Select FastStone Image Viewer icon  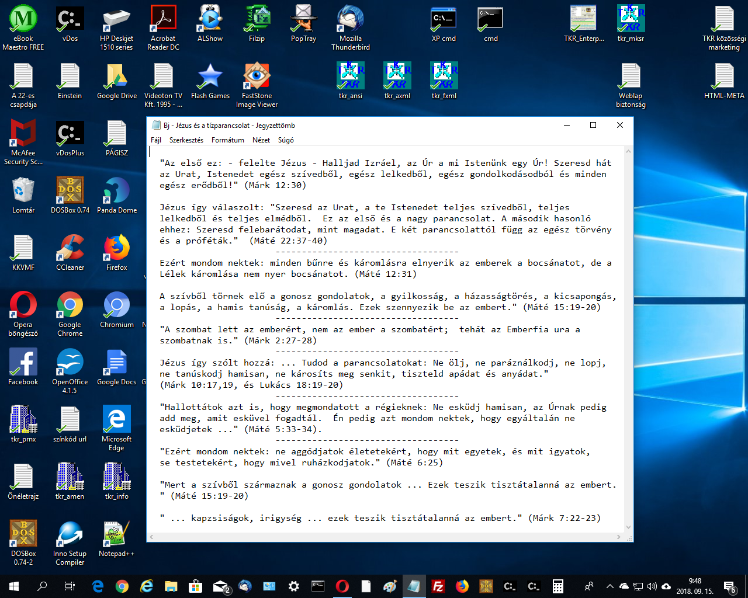257,85
